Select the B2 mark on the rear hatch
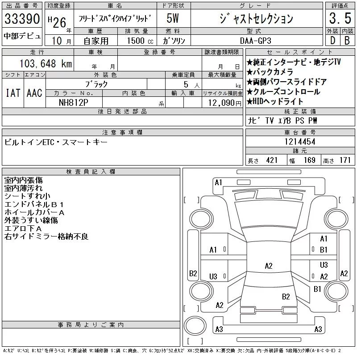 286,297
